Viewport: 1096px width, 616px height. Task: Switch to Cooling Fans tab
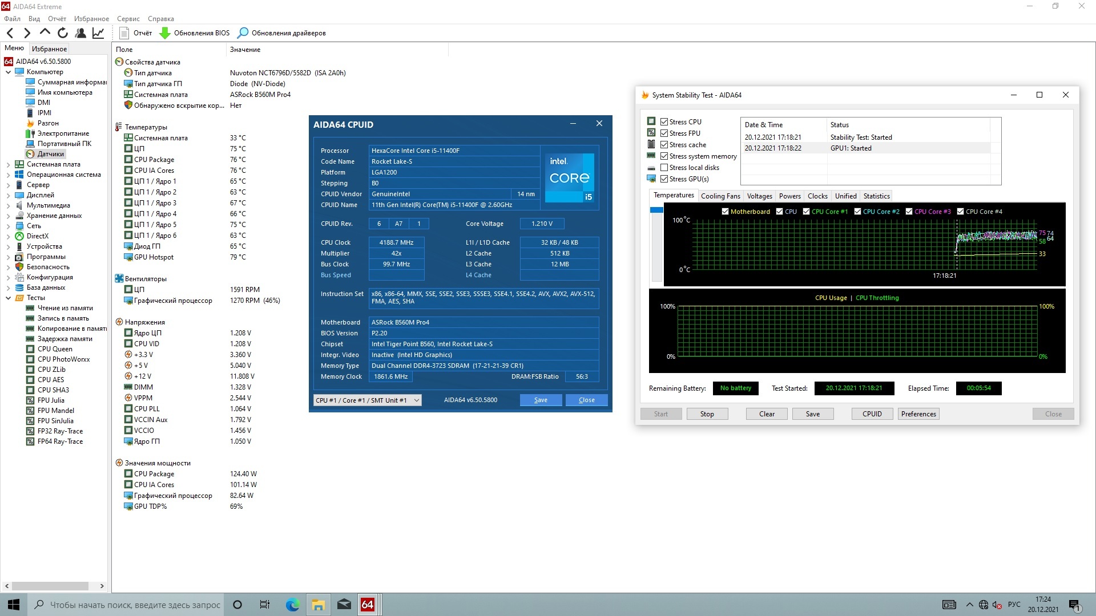720,196
